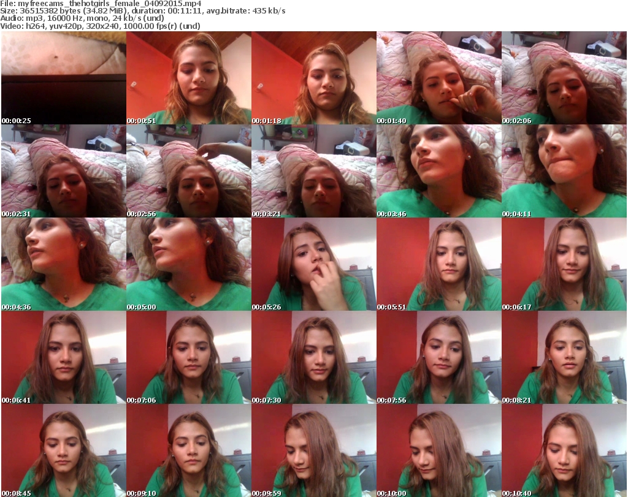Screen dimensions: 628x497
Task: Select the frame stamped 00:02:06
Action: click(564, 78)
